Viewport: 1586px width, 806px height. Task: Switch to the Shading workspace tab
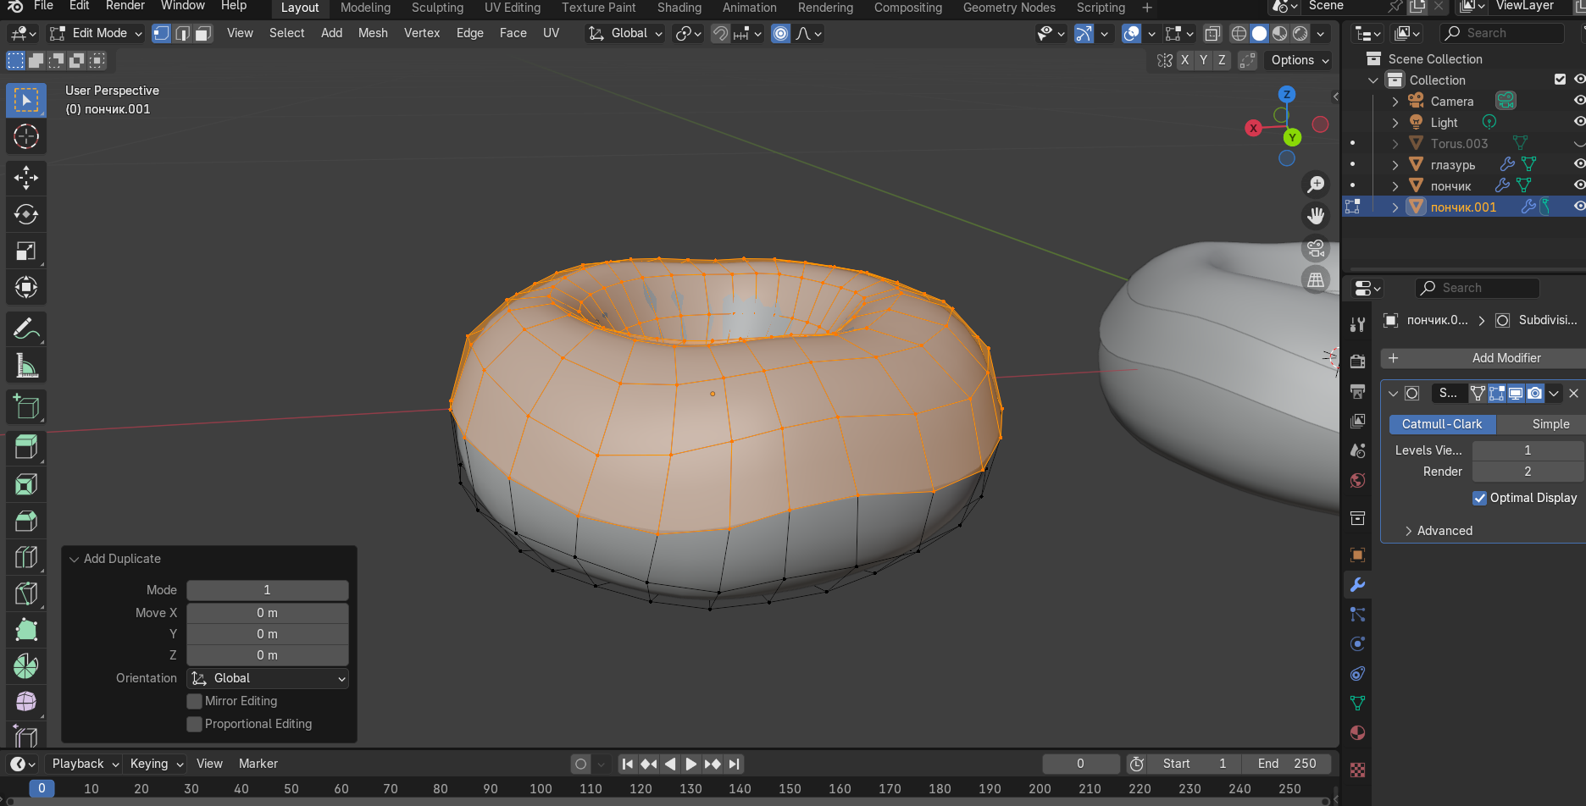pyautogui.click(x=679, y=8)
